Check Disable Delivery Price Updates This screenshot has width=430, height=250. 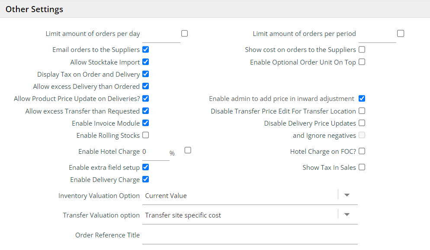point(362,123)
